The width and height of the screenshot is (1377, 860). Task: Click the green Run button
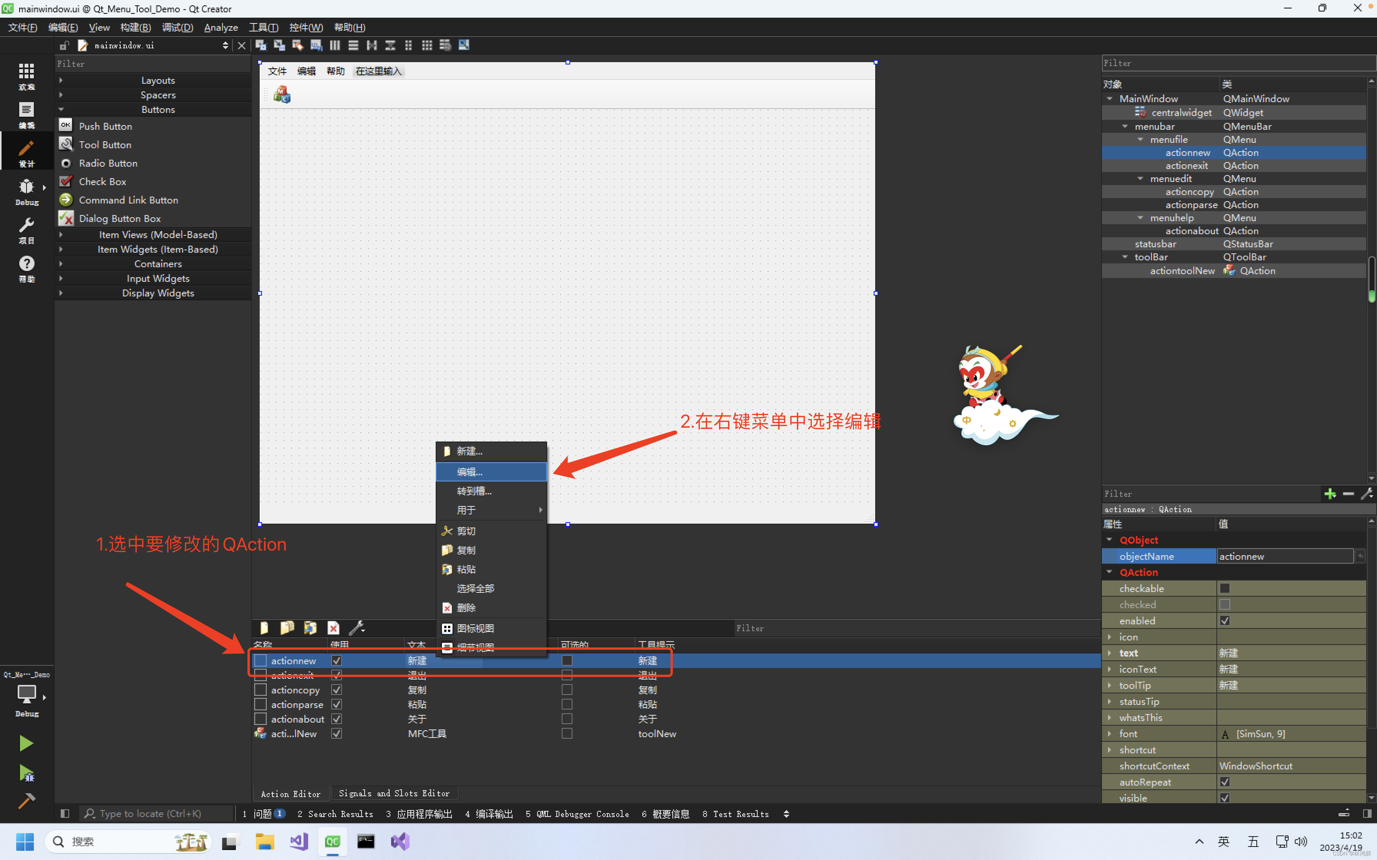(x=26, y=743)
